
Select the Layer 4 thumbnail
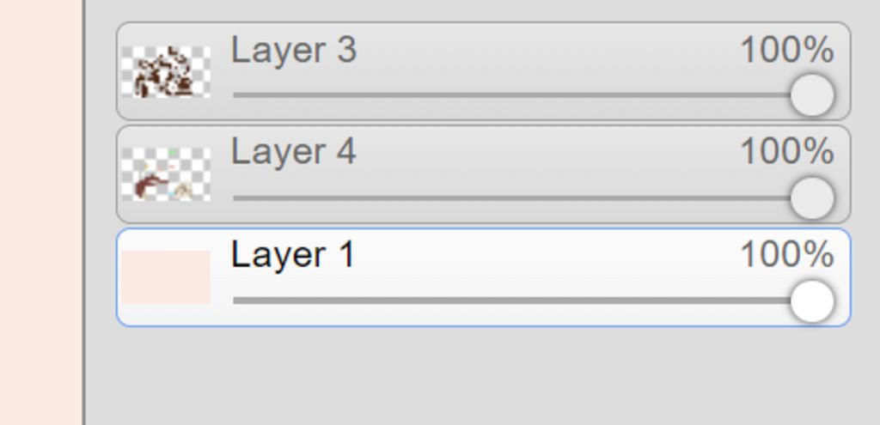tap(166, 173)
